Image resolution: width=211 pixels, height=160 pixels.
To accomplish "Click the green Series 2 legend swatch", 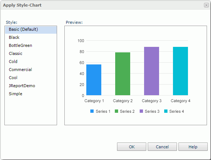I will click(x=116, y=111).
